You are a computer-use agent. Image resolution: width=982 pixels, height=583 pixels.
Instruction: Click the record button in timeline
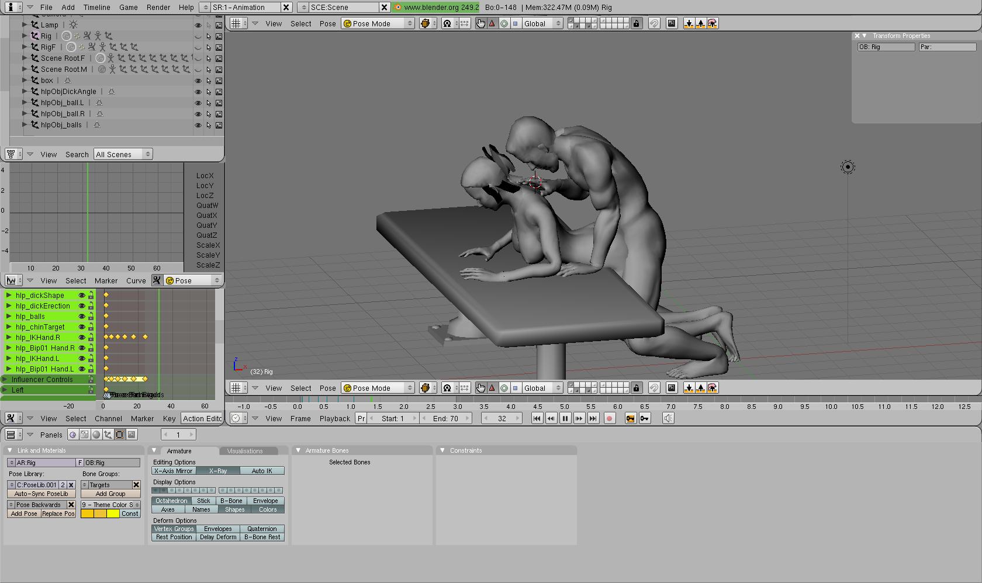pos(609,418)
